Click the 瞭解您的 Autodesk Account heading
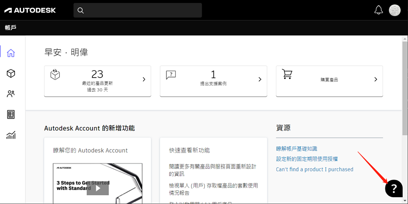Screen dimensions: 408x204 coord(90,150)
